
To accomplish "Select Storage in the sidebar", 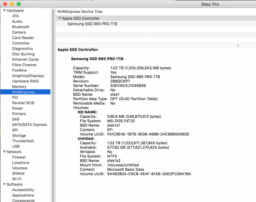I will [x=19, y=136].
